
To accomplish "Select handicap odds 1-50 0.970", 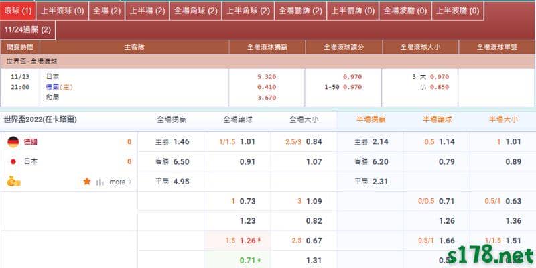I will tap(343, 87).
